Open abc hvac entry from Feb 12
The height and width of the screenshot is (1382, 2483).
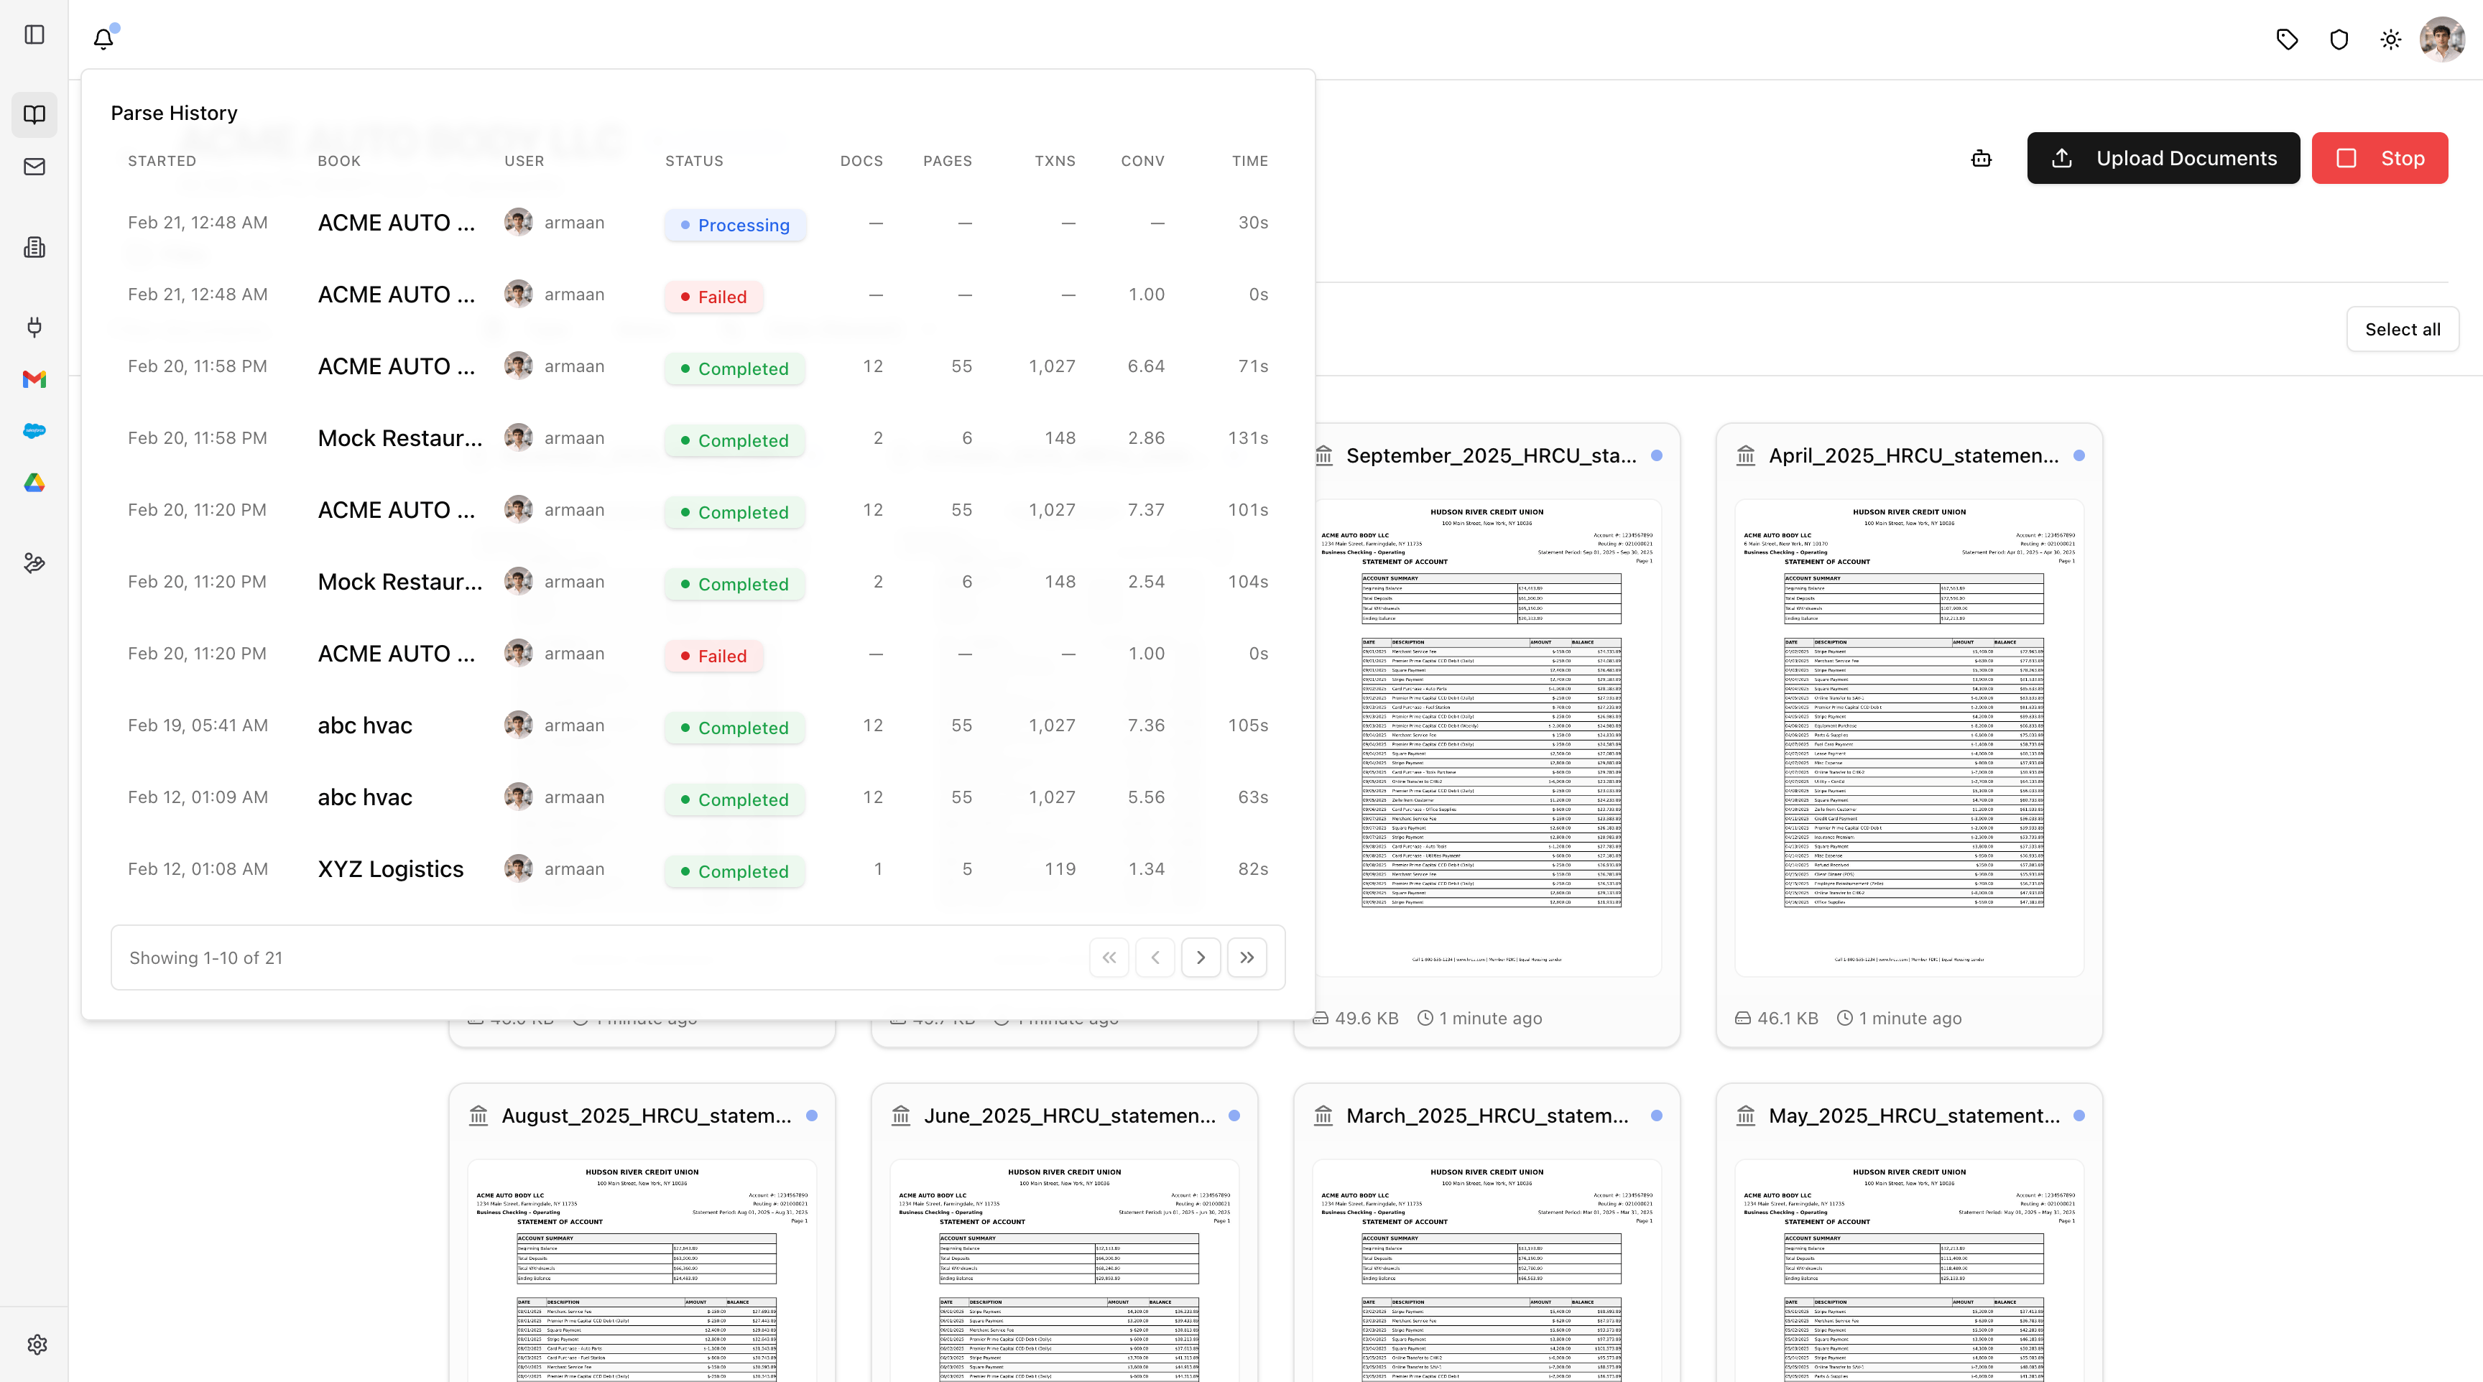[x=365, y=797]
